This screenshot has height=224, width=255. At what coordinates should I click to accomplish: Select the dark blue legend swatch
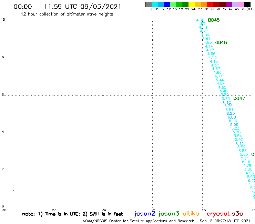click(167, 4)
